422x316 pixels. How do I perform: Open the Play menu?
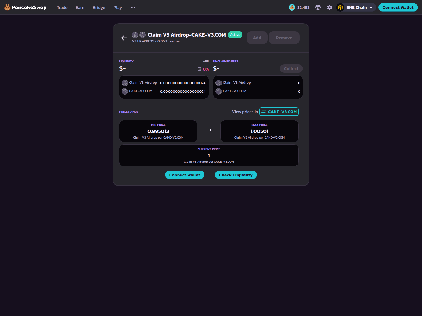click(x=118, y=7)
